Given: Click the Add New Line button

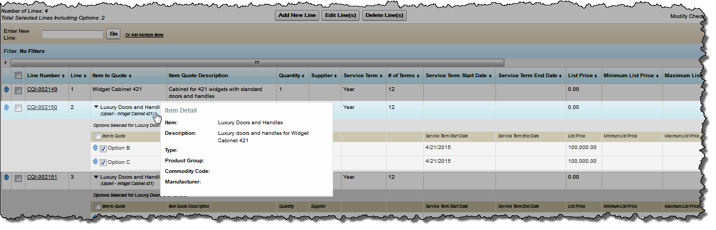Looking at the screenshot, I should (297, 15).
